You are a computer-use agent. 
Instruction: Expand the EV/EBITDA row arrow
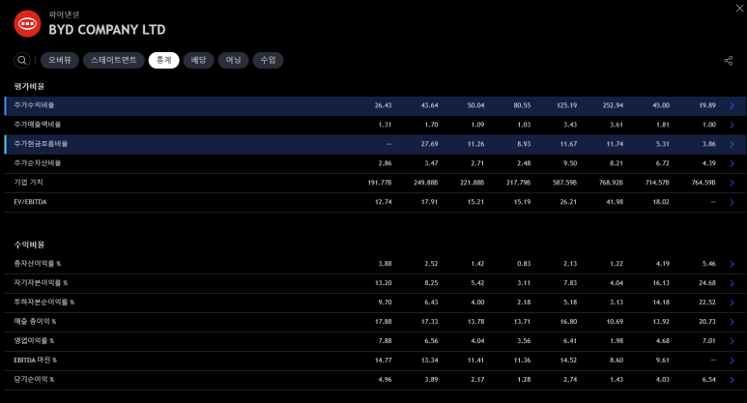point(733,202)
